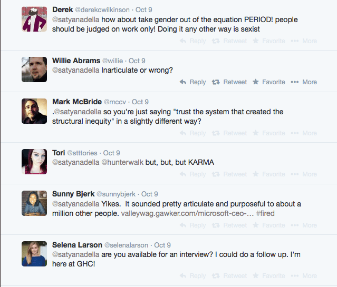
Task: Expand More menu on Selena Larson's tweet
Action: (304, 275)
